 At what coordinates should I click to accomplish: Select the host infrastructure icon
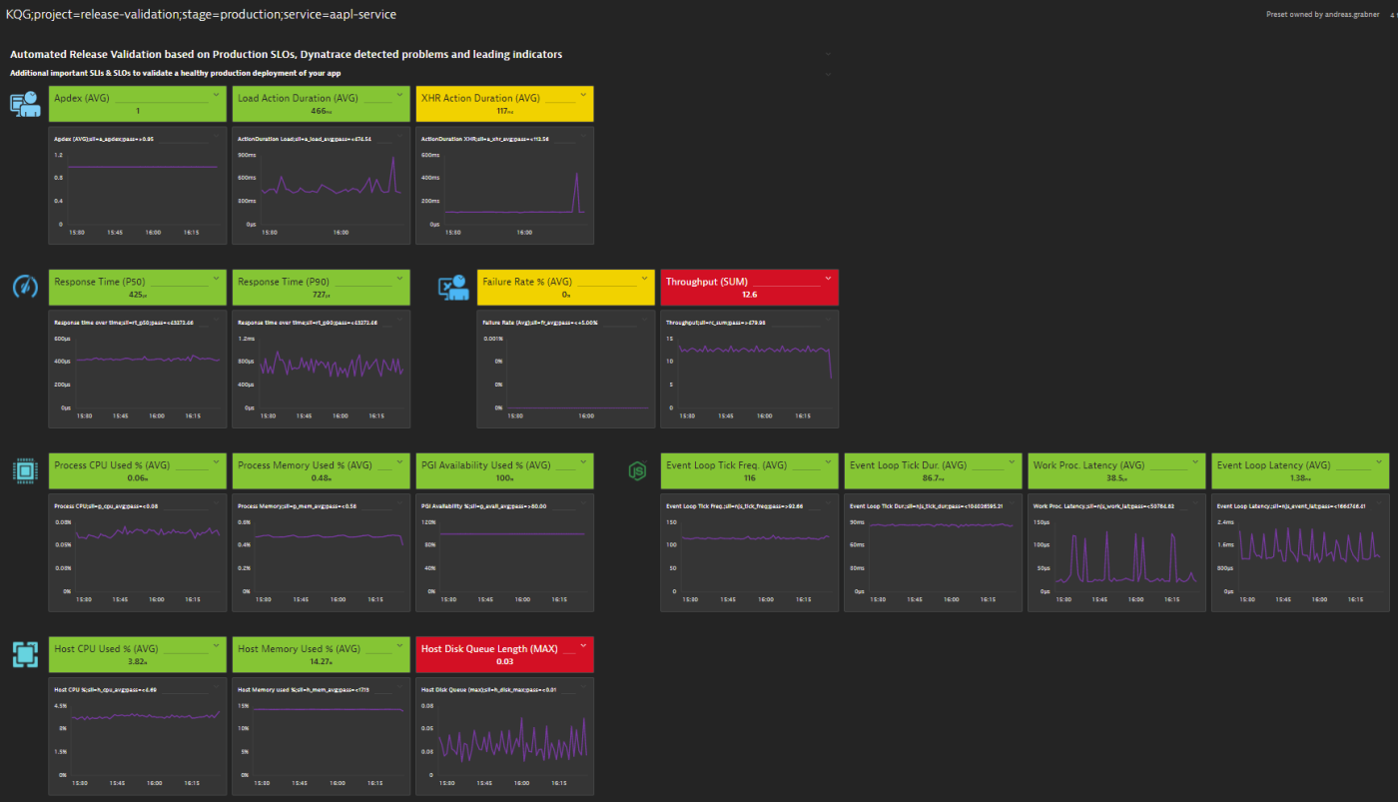(25, 654)
